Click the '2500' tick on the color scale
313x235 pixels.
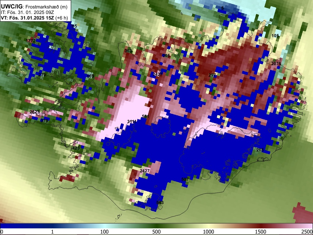(x=307, y=232)
